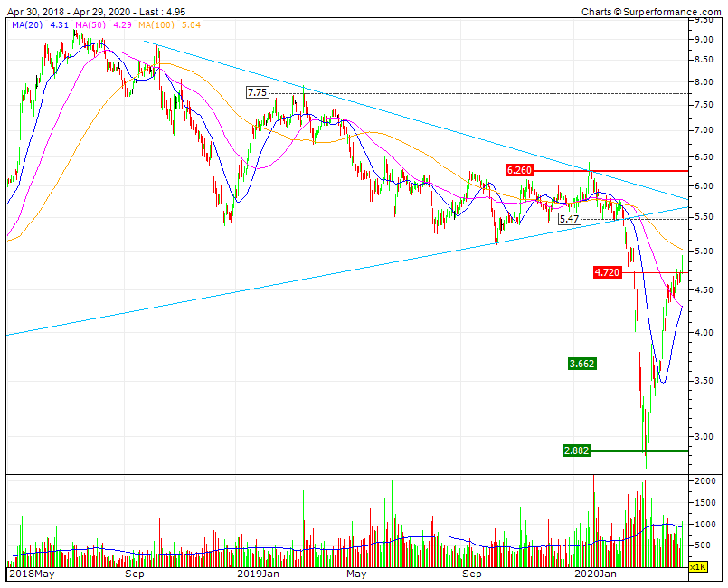728x588 pixels.
Task: Click the 1500 volume axis tick
Action: pos(704,503)
